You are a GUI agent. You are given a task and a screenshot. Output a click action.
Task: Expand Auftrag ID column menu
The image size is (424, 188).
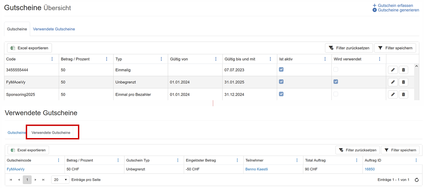click(x=416, y=161)
